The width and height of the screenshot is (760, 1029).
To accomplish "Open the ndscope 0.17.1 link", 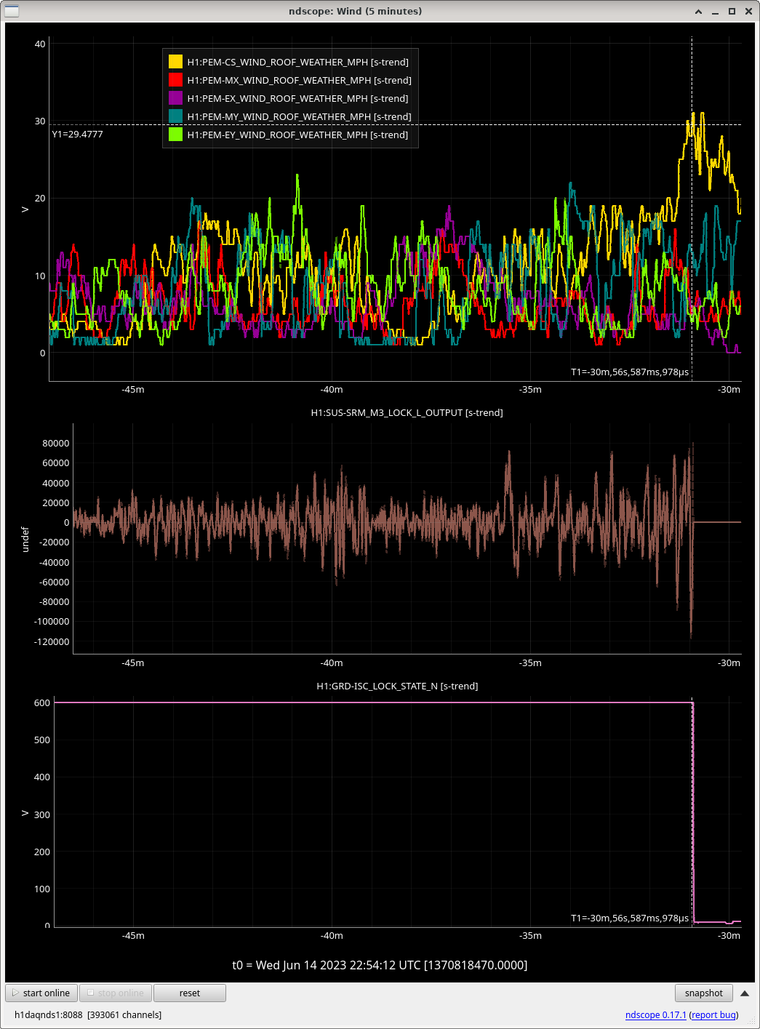I will (x=655, y=1014).
